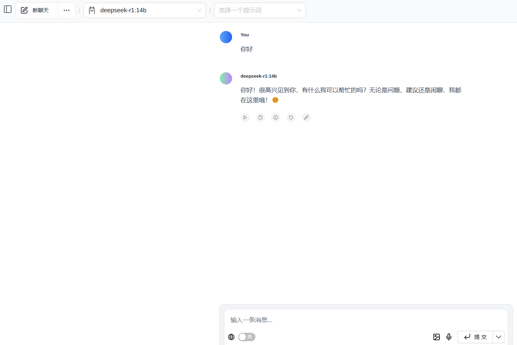Screen dimensions: 517x345
Task: Click the llama icon in model selector
Action: click(x=92, y=10)
